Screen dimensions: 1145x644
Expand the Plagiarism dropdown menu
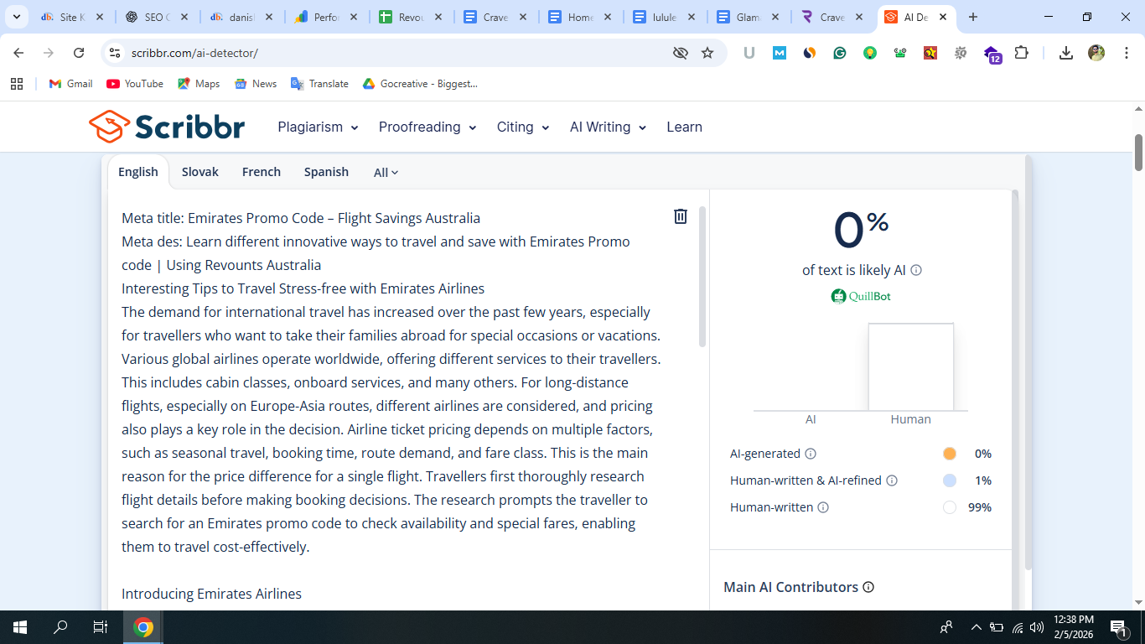click(x=318, y=127)
